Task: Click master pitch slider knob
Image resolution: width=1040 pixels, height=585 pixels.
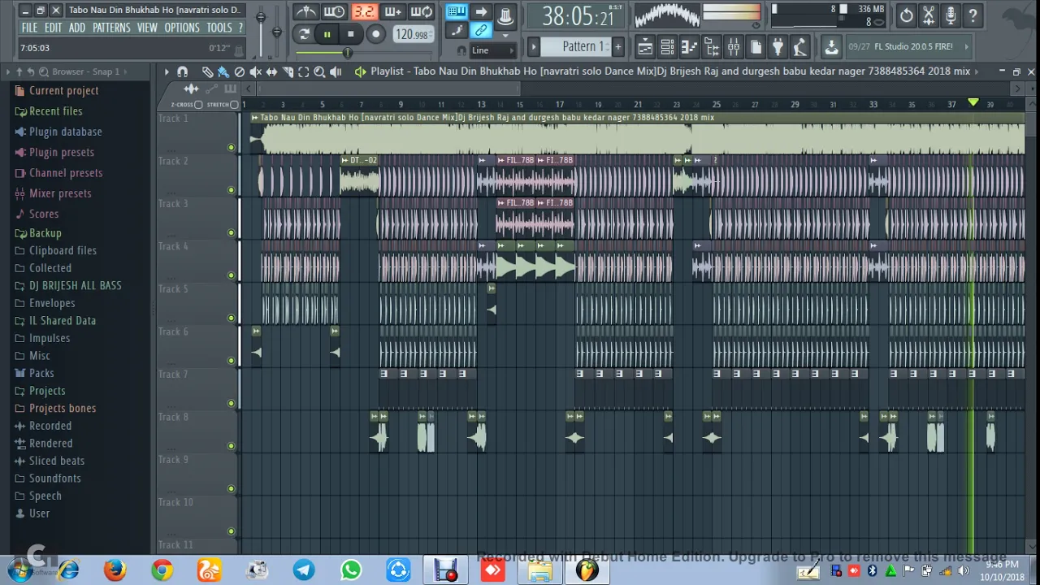Action: point(277,32)
